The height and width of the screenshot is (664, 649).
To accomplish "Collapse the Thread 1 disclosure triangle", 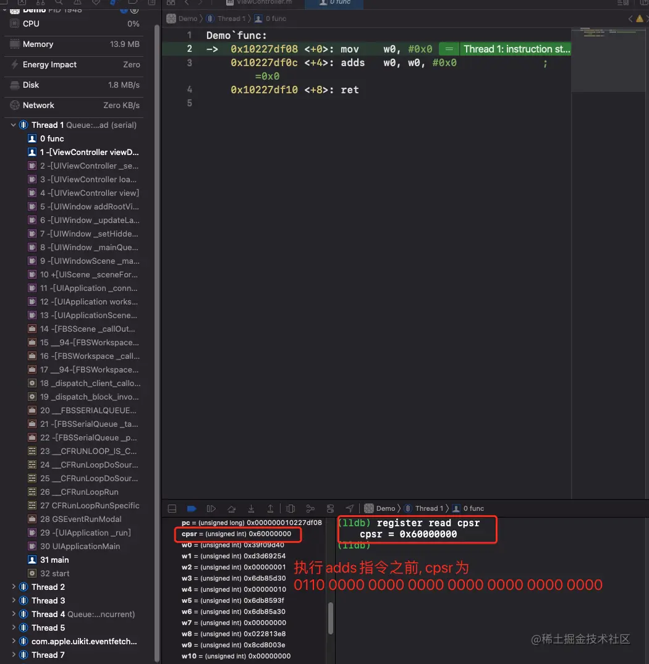I will (13, 125).
